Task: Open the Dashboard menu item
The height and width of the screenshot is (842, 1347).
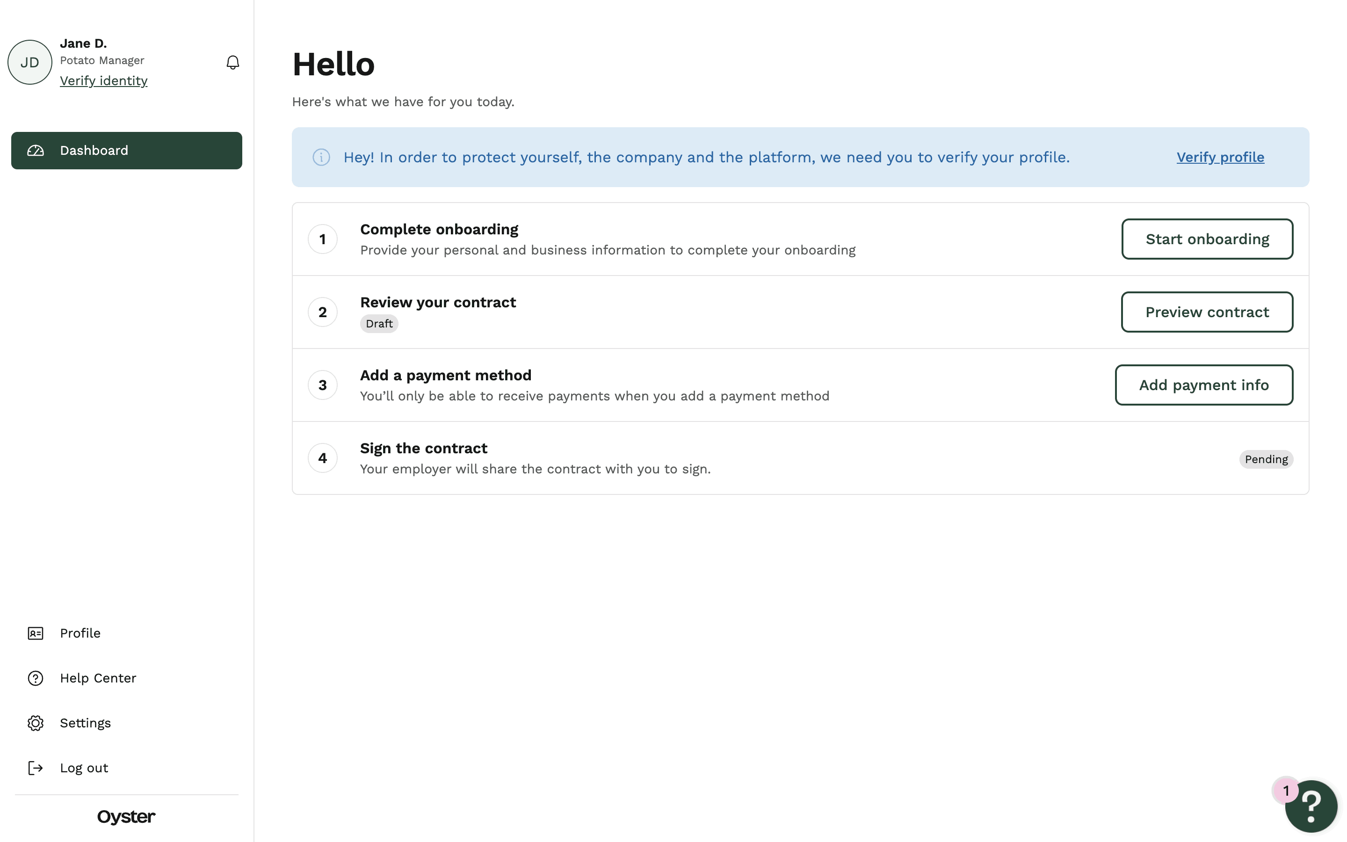Action: 127,150
